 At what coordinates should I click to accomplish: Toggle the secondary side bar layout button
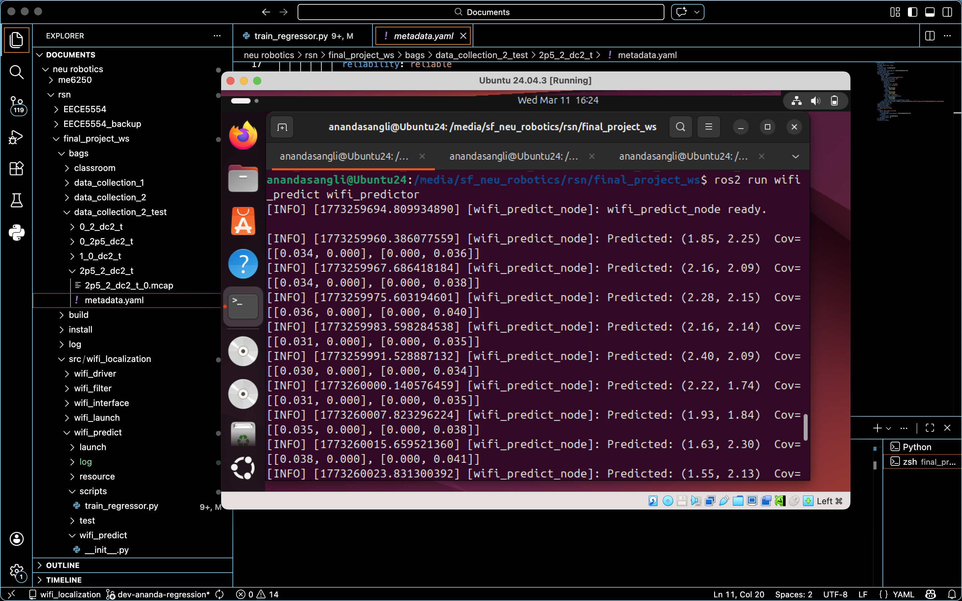click(947, 12)
